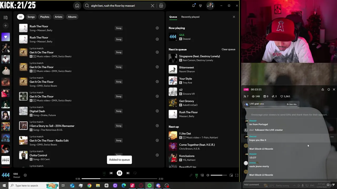Open Ken Carson, Destroy Lonely artist link
The image size is (337, 189).
click(x=198, y=60)
